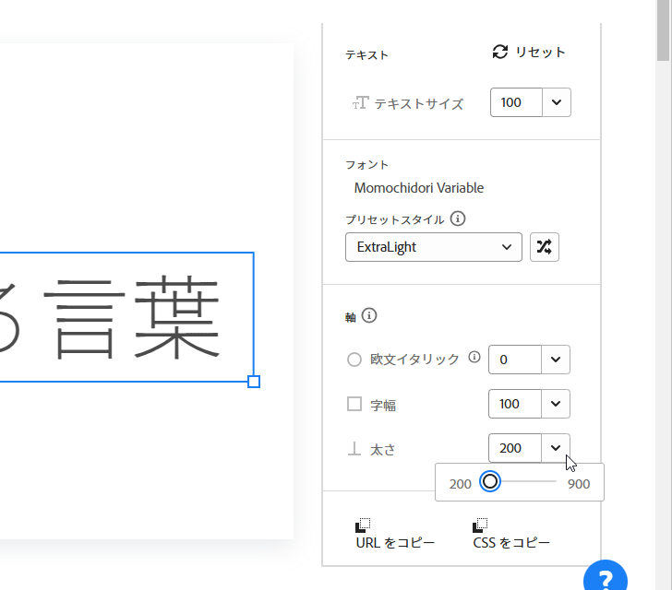
Task: Click the 900 maximum slider label
Action: tap(579, 484)
